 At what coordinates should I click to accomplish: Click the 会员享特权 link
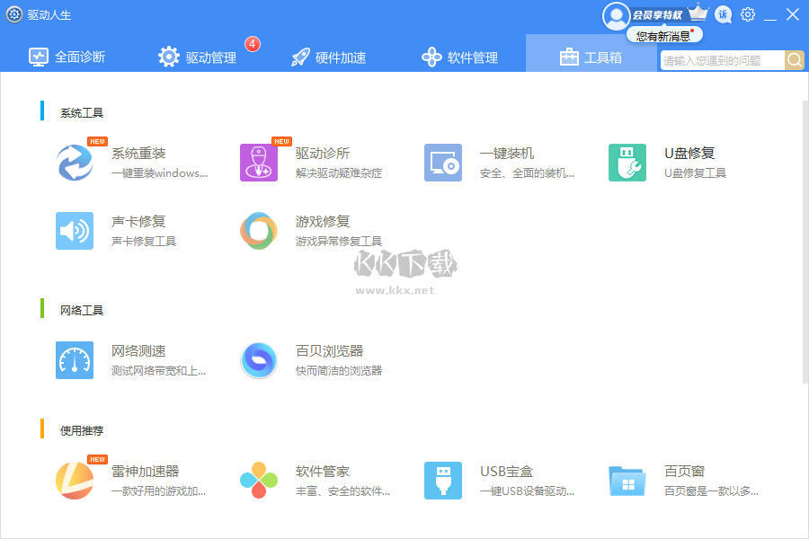tap(658, 15)
